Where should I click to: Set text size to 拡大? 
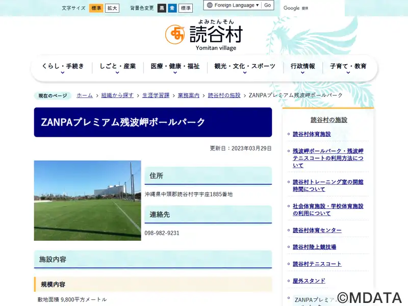pyautogui.click(x=112, y=8)
